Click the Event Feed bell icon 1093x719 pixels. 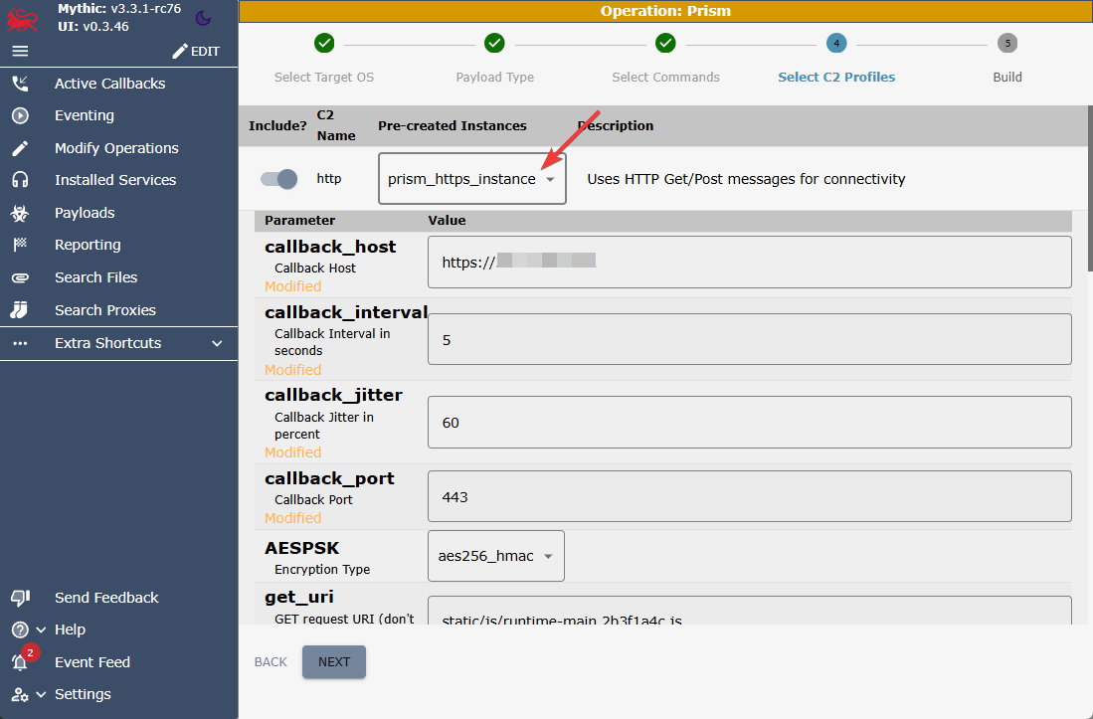coord(20,662)
